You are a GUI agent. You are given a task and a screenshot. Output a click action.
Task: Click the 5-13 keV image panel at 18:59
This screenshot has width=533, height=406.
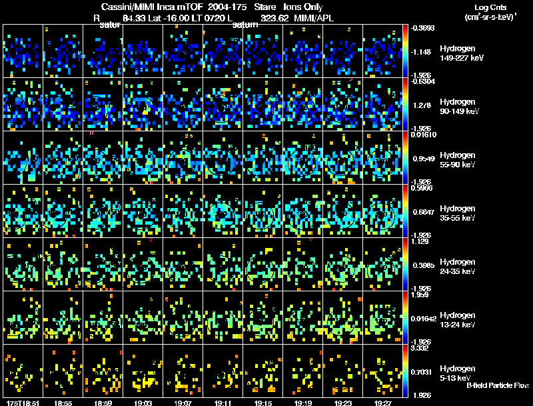[103, 371]
